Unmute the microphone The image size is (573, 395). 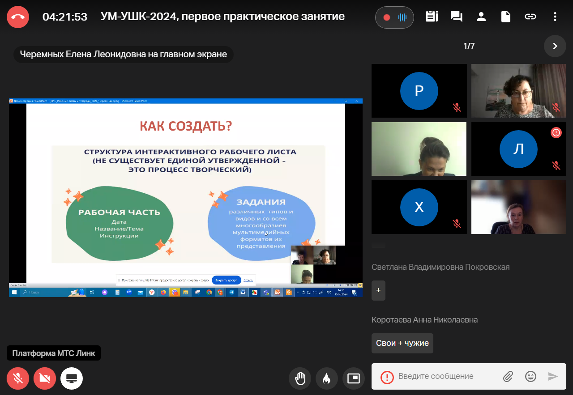(x=18, y=378)
